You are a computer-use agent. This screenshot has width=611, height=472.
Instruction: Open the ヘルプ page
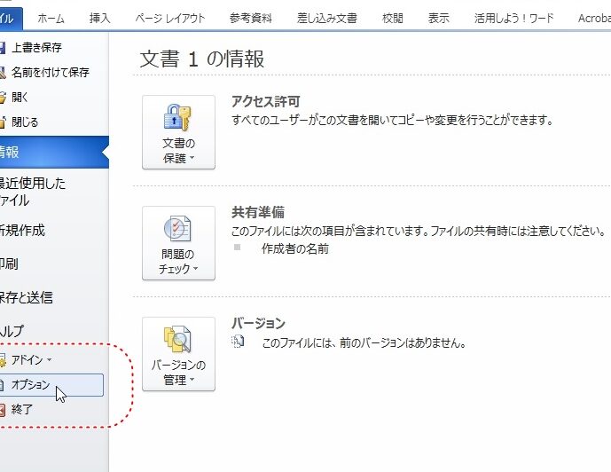click(12, 331)
